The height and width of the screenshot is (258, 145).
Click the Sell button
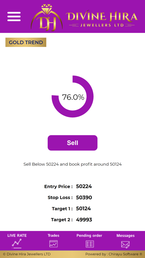(x=72, y=143)
